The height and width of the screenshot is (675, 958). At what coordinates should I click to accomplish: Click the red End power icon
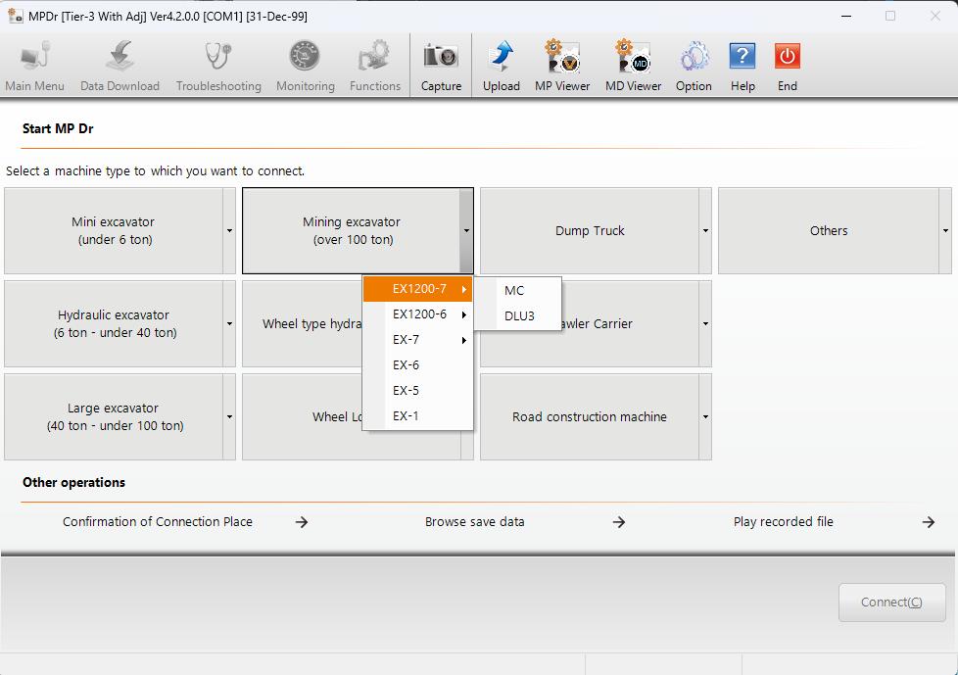click(787, 57)
